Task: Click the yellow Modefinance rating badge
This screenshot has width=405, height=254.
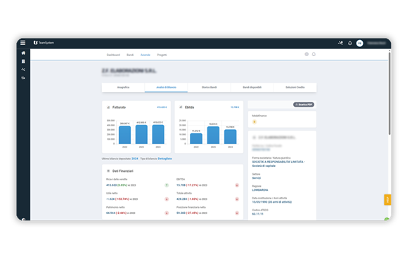Action: [255, 122]
